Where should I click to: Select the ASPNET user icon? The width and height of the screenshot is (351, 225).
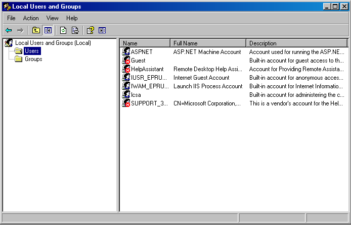126,51
